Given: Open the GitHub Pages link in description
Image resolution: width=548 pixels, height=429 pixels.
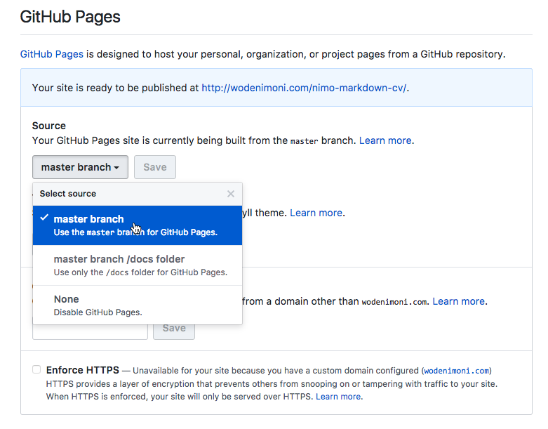Looking at the screenshot, I should click(52, 54).
